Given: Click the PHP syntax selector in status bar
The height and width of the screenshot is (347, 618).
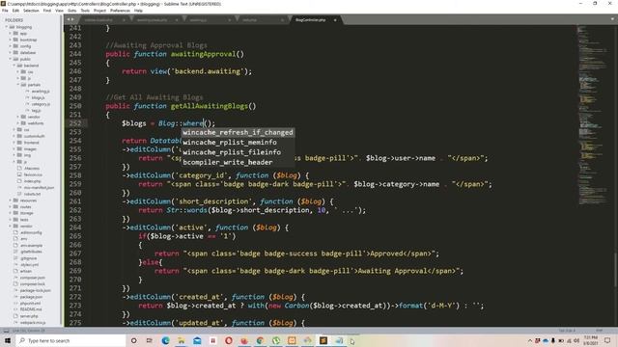Looking at the screenshot, I should point(599,331).
